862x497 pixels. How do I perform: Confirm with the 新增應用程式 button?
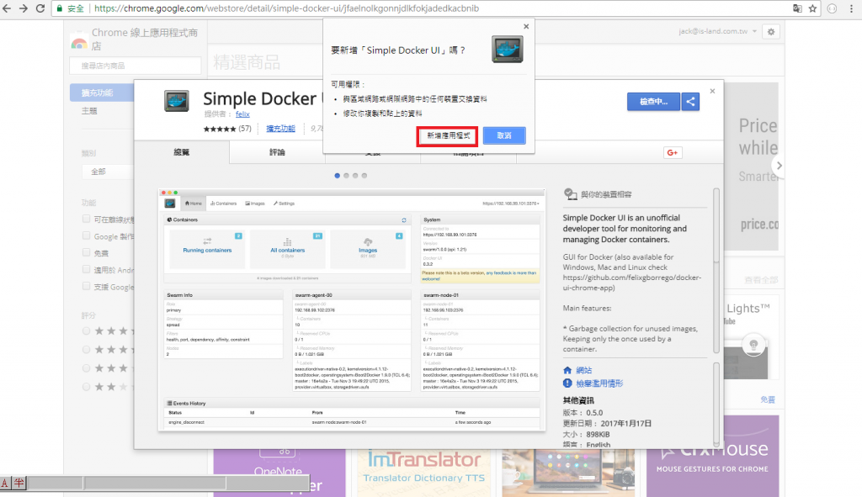[x=448, y=135]
